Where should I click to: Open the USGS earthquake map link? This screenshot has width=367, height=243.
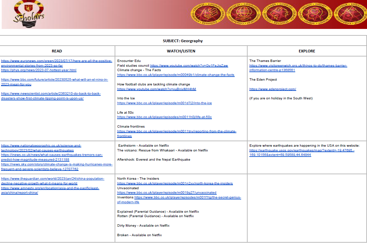tap(302, 152)
